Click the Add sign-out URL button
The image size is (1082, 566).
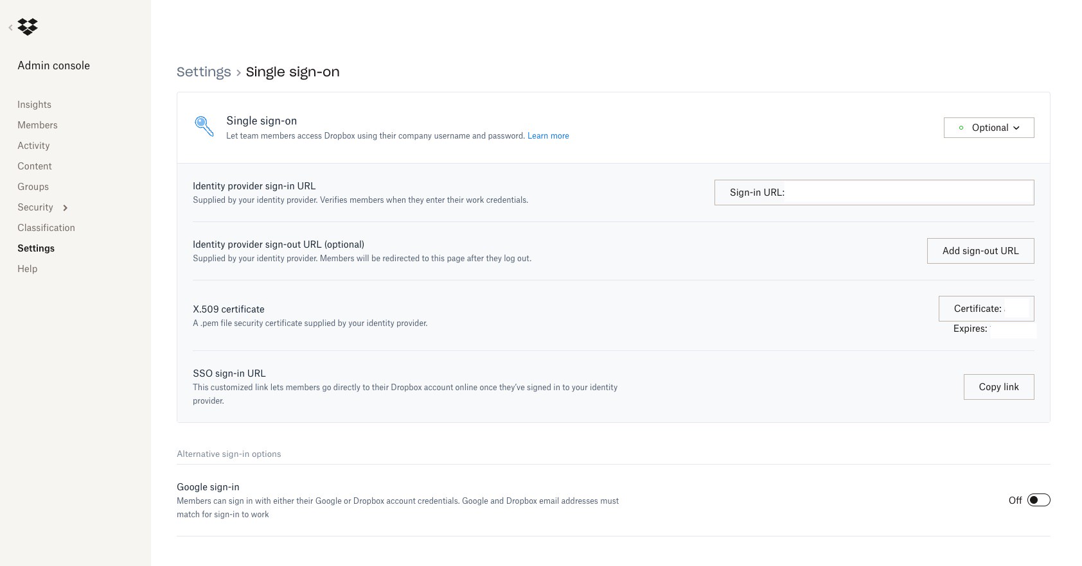coord(980,251)
